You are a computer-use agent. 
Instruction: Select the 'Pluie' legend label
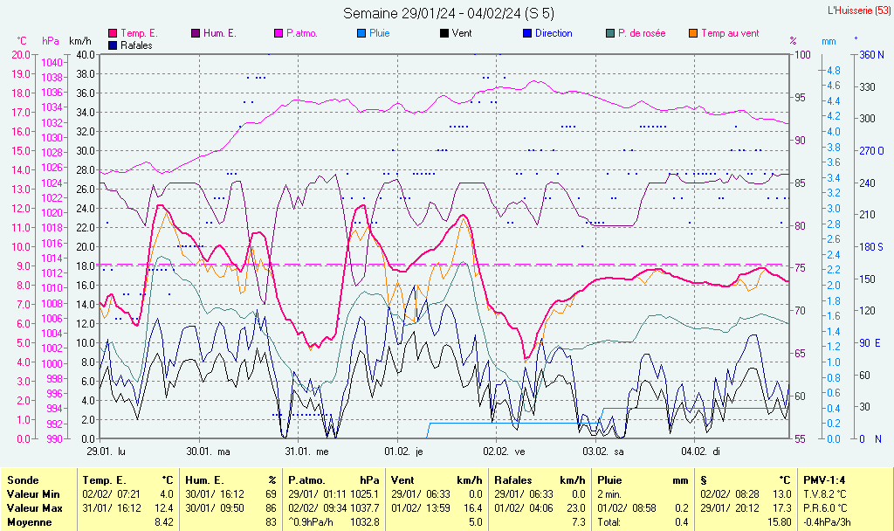point(380,33)
